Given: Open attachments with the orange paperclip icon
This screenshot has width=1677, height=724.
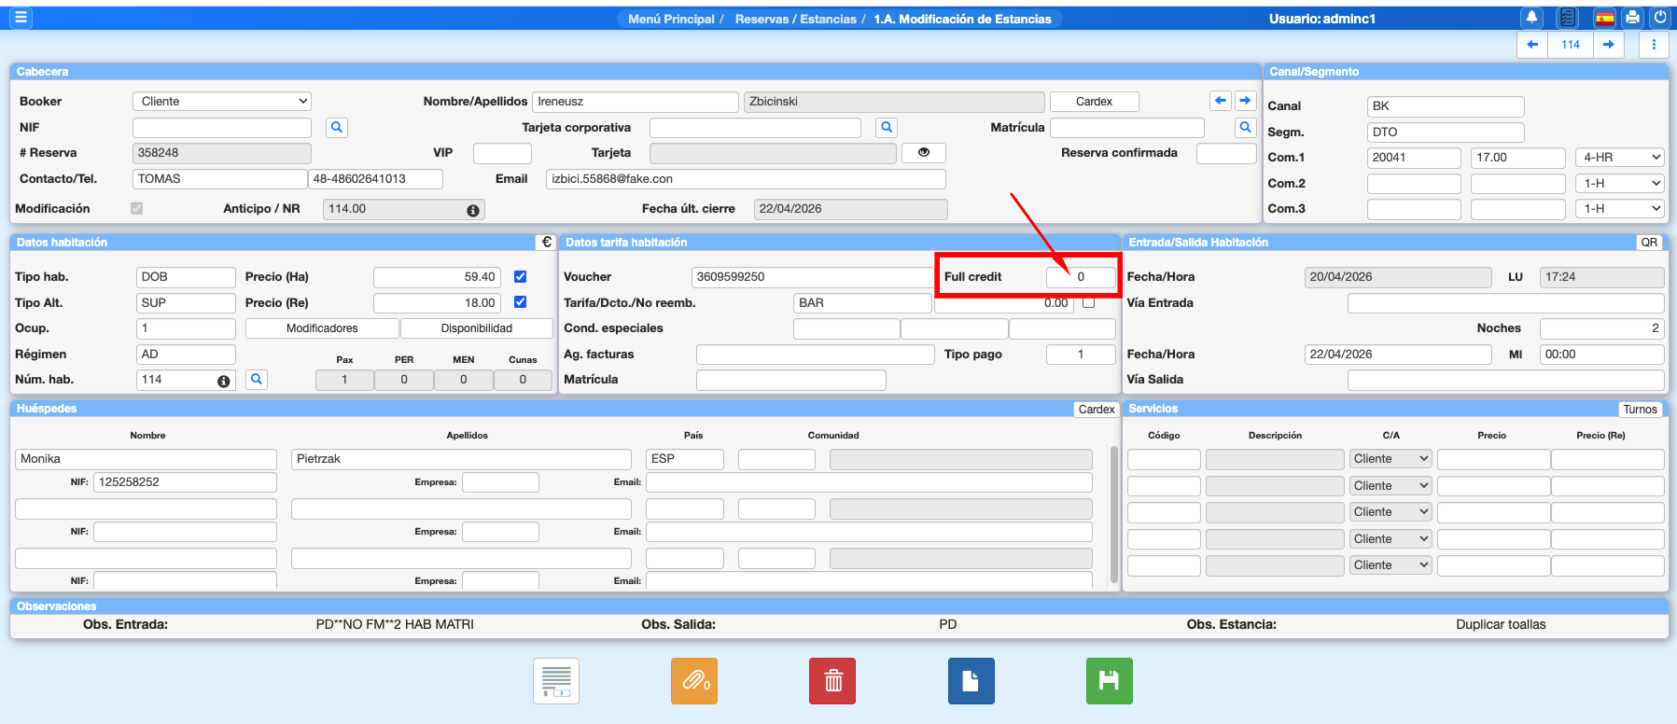Looking at the screenshot, I should 694,681.
